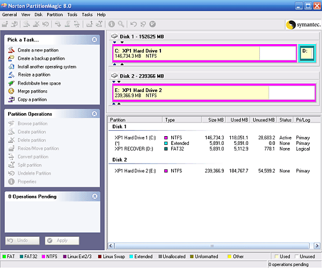Screen dimensions: 322x268
Task: Click the Resize a partition icon
Action: pyautogui.click(x=11, y=75)
